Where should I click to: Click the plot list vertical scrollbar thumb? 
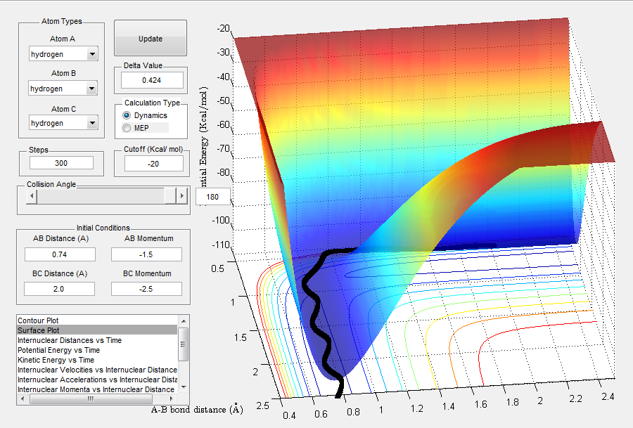[x=184, y=344]
